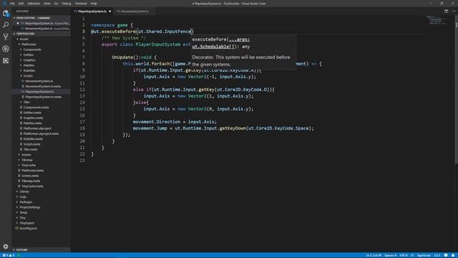458x258 pixels.
Task: Expand the Scenes folder
Action: point(26,155)
